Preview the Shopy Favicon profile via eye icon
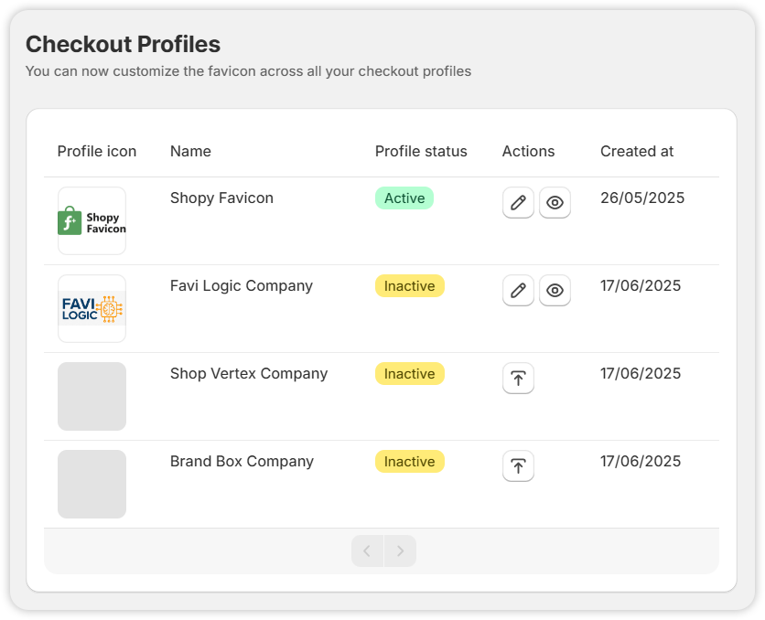 tap(555, 202)
